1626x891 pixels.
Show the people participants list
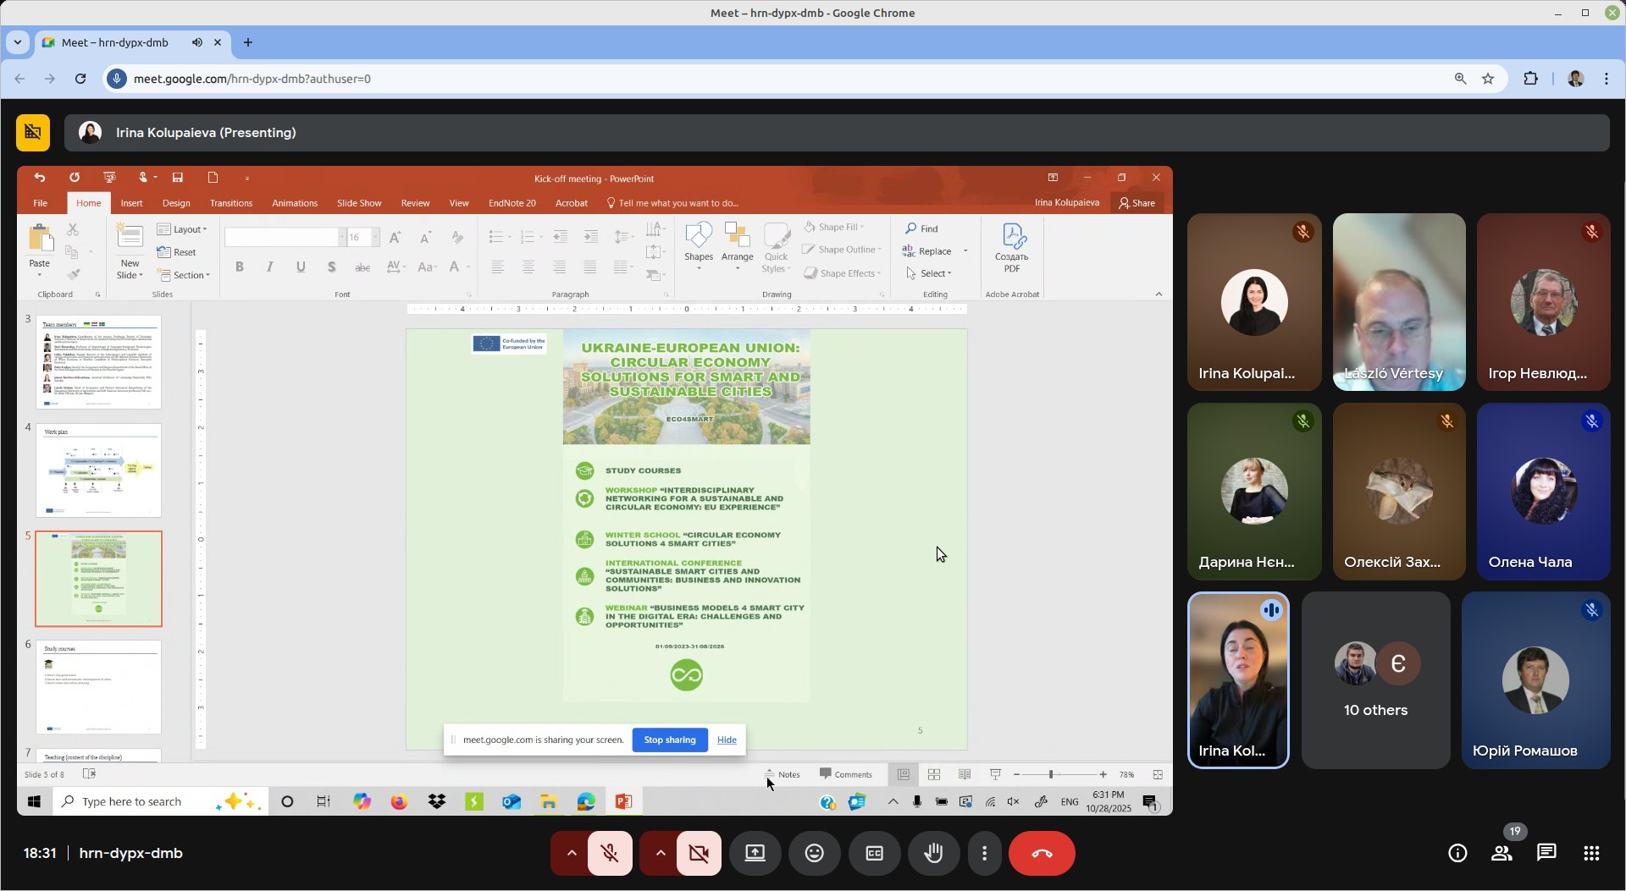[1502, 853]
